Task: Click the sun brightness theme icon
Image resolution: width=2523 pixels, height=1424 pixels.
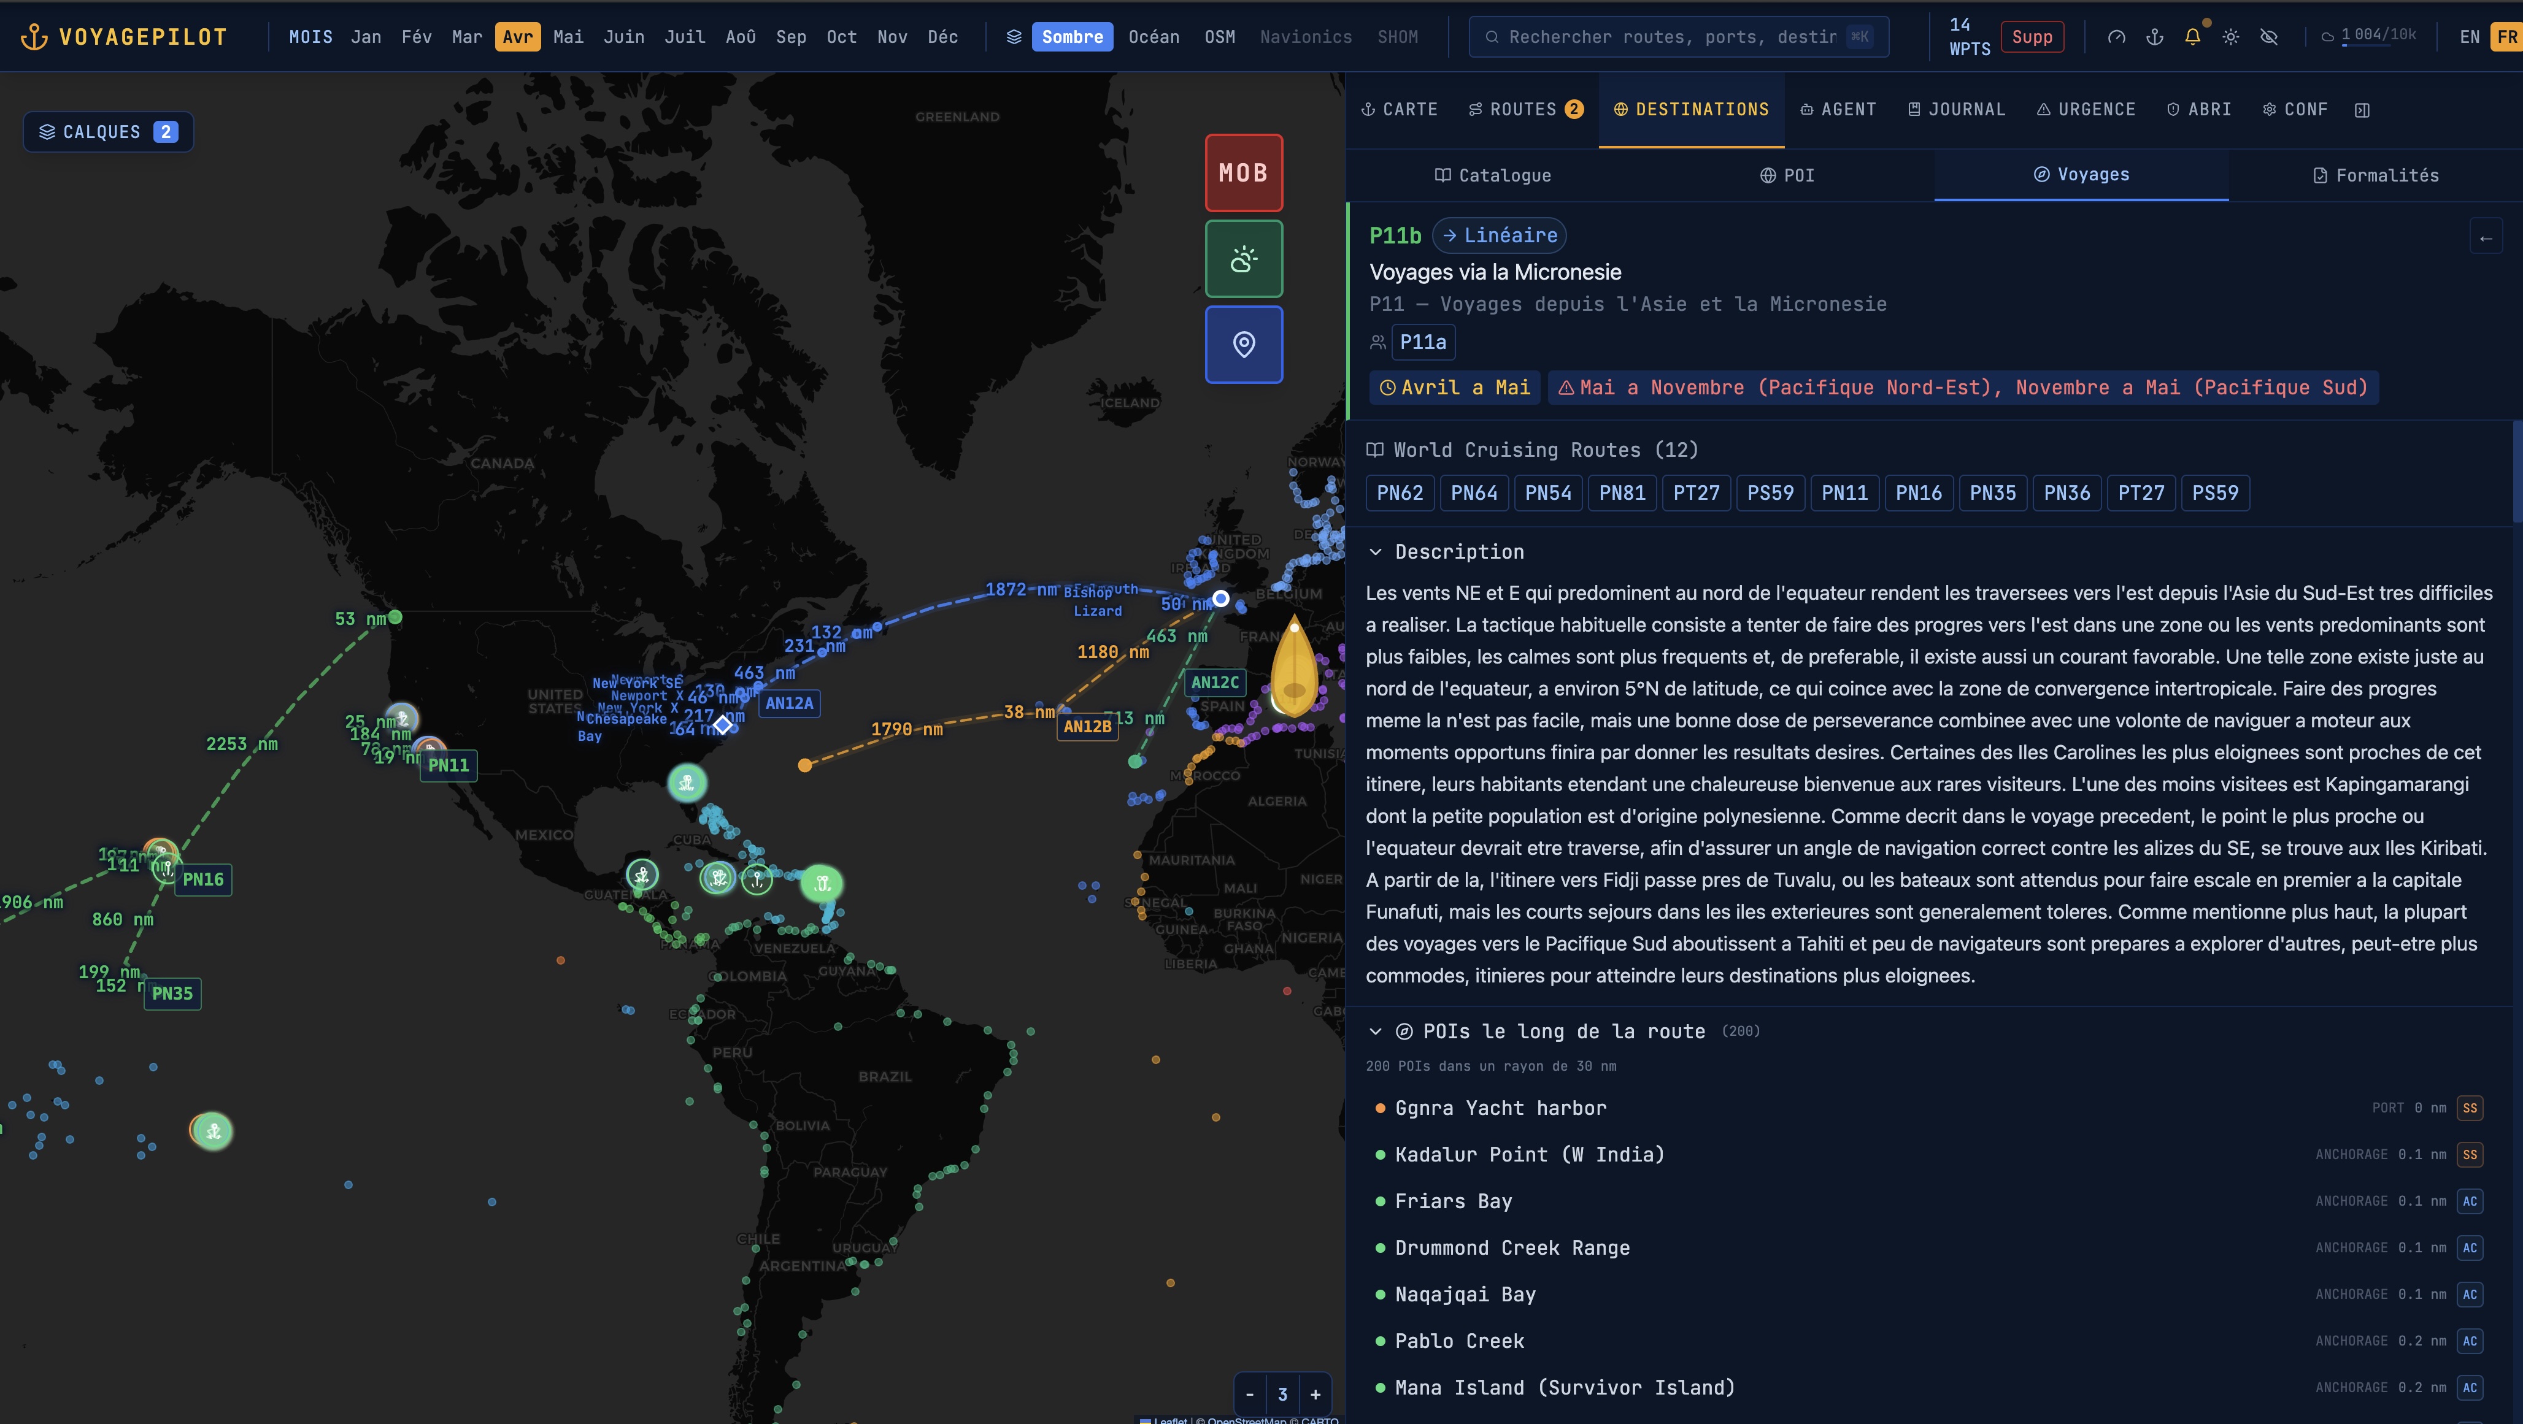Action: 2230,37
